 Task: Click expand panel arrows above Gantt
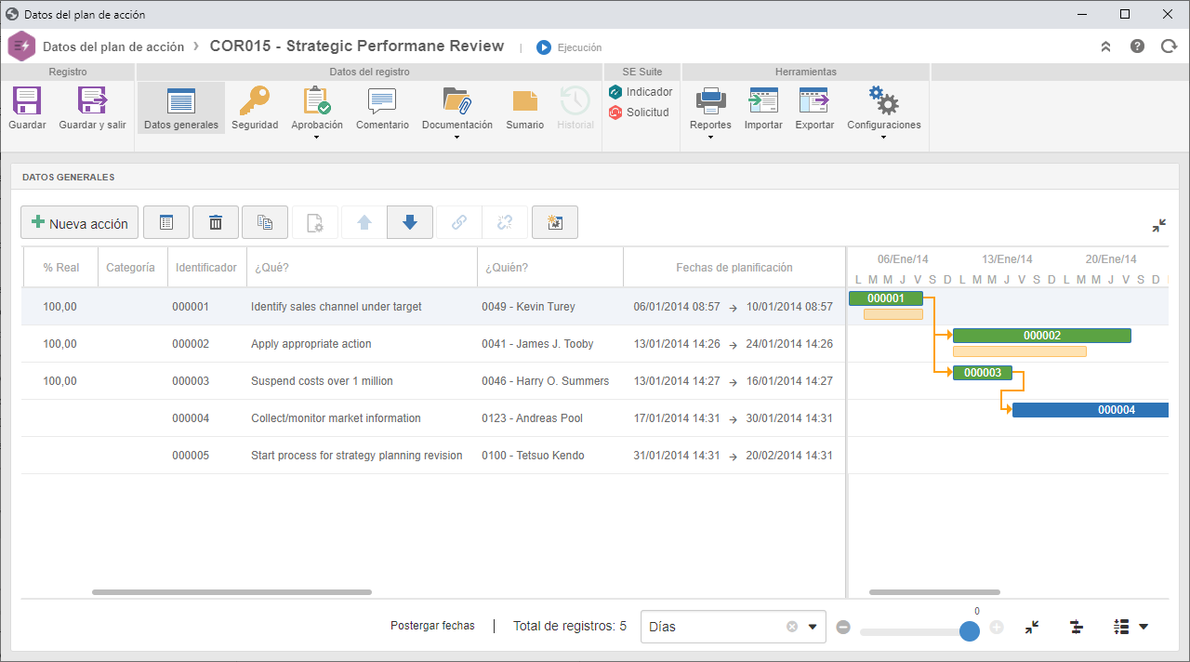tap(1159, 225)
